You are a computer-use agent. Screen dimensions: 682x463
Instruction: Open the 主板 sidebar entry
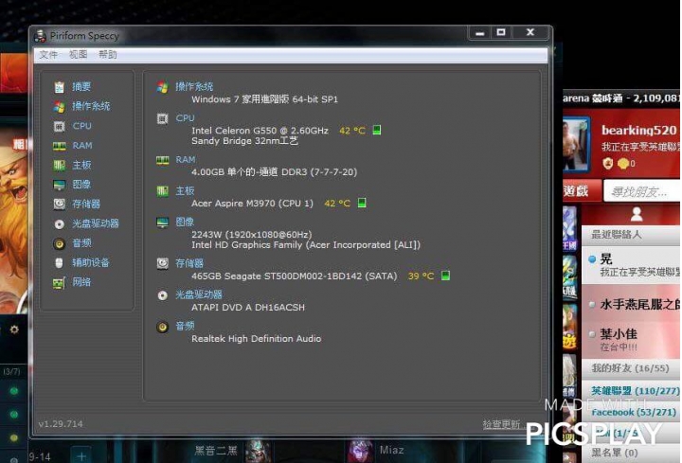point(81,165)
